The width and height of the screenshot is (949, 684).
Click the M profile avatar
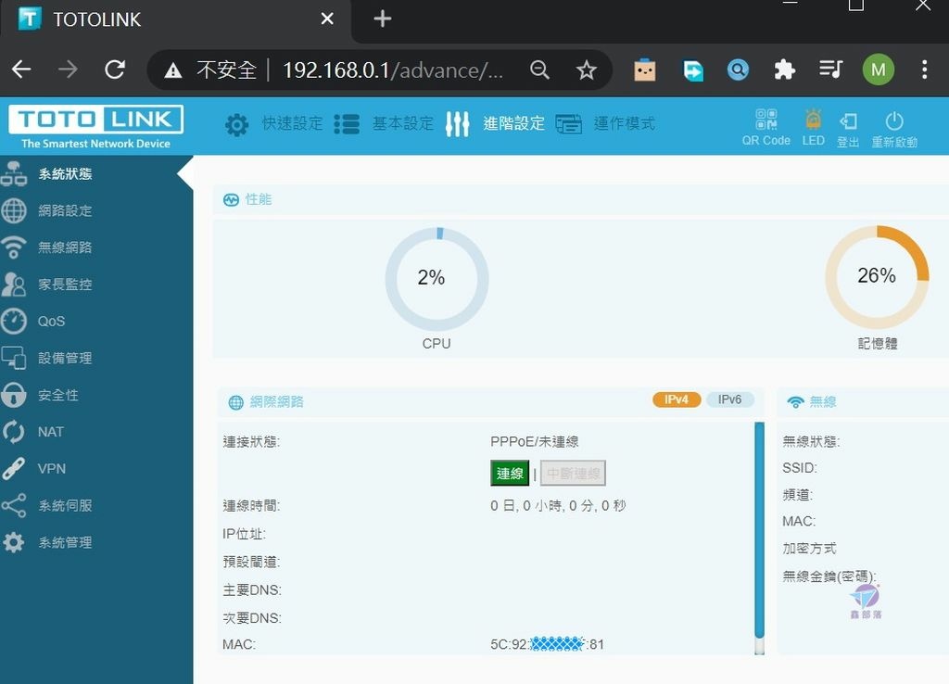pos(879,70)
